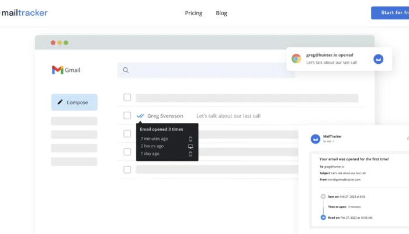Viewport: 409px width, 234px height.
Task: Open the email subject Let's talk about our last call
Action: [x=228, y=116]
